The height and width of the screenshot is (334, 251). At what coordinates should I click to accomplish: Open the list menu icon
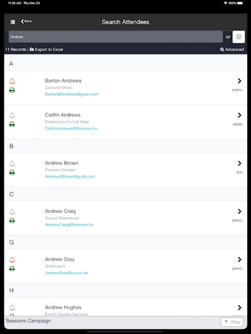(13, 22)
